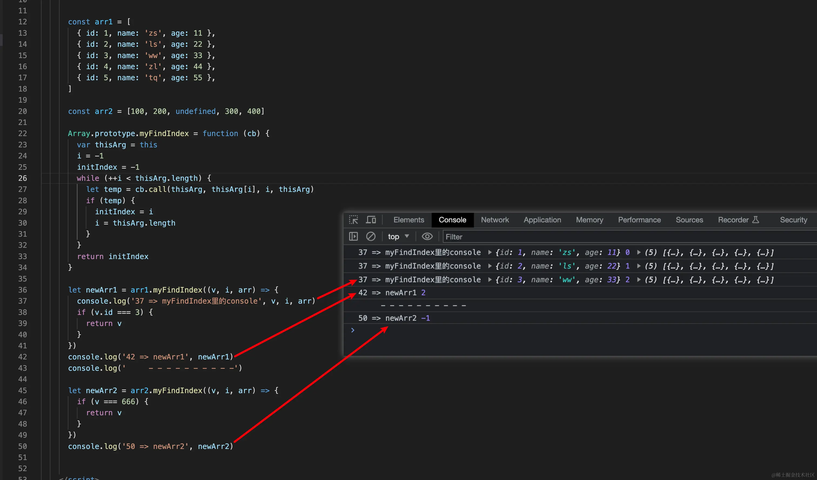Open the Performance tab
This screenshot has height=480, width=817.
[639, 220]
